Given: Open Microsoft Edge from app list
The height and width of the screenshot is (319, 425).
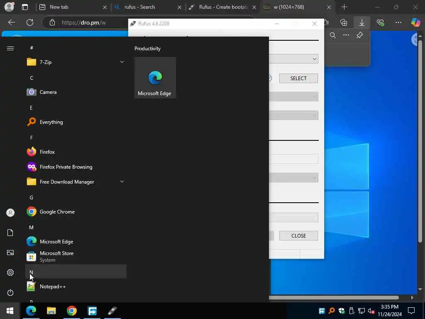Looking at the screenshot, I should click(x=76, y=241).
